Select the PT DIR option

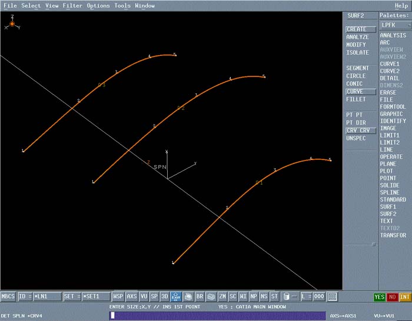(x=355, y=122)
